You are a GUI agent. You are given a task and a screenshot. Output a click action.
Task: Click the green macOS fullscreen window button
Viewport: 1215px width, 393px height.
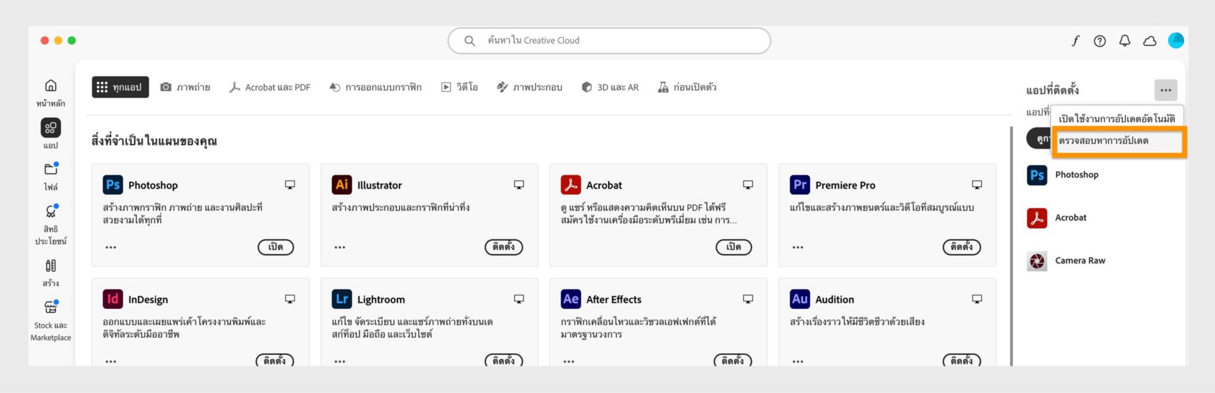[x=72, y=41]
